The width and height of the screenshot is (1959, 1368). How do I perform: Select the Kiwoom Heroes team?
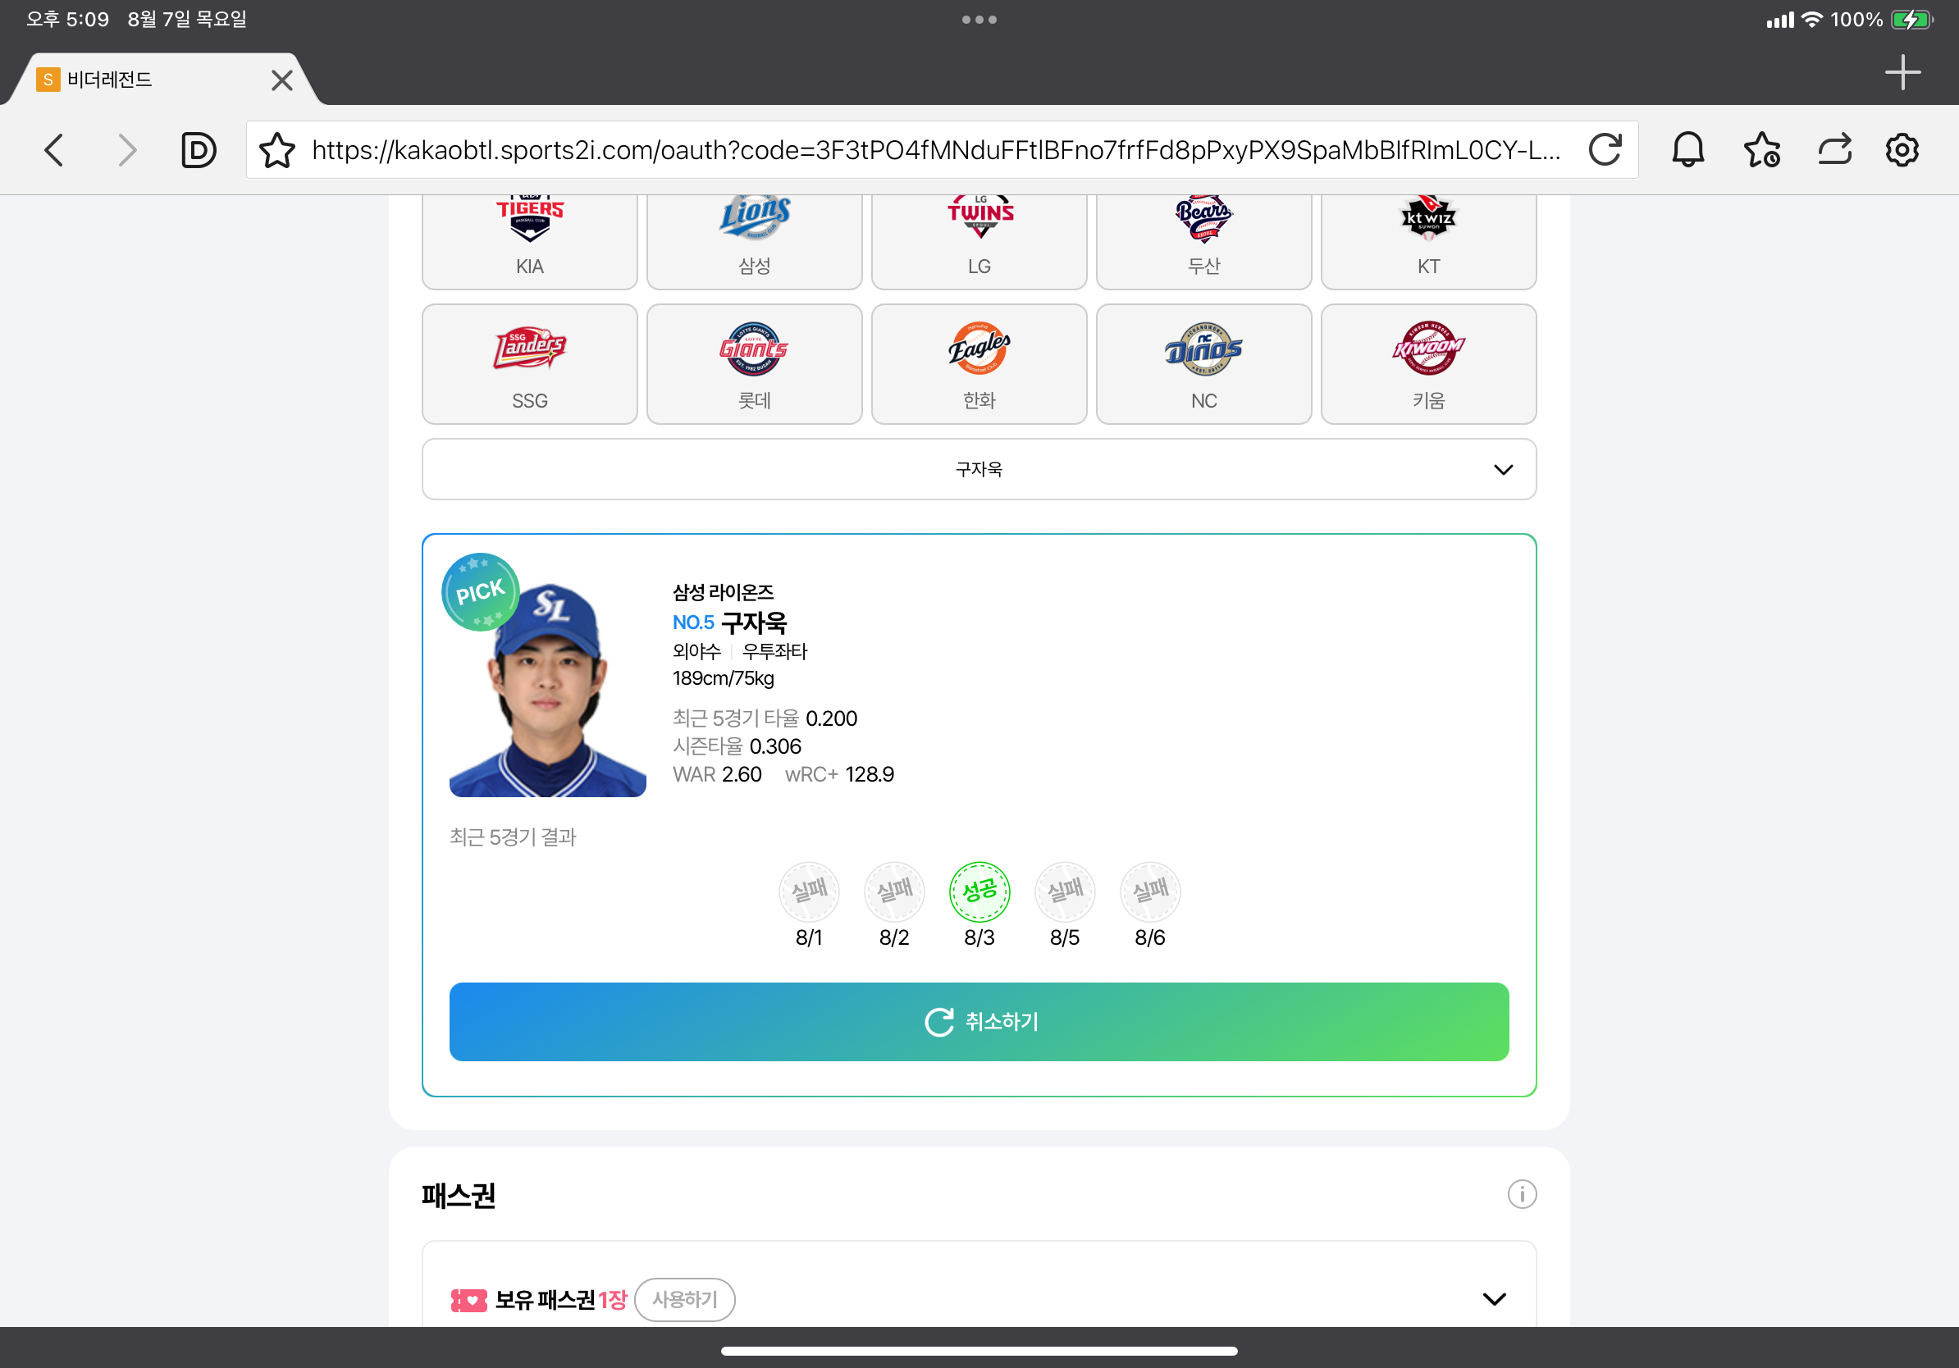pos(1428,364)
